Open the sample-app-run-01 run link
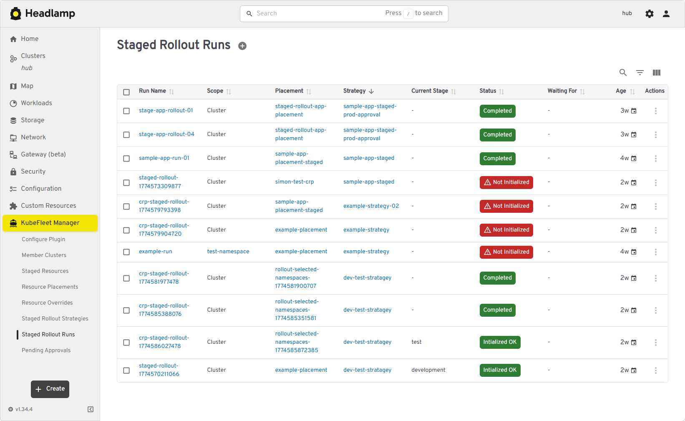The width and height of the screenshot is (685, 421). (164, 158)
